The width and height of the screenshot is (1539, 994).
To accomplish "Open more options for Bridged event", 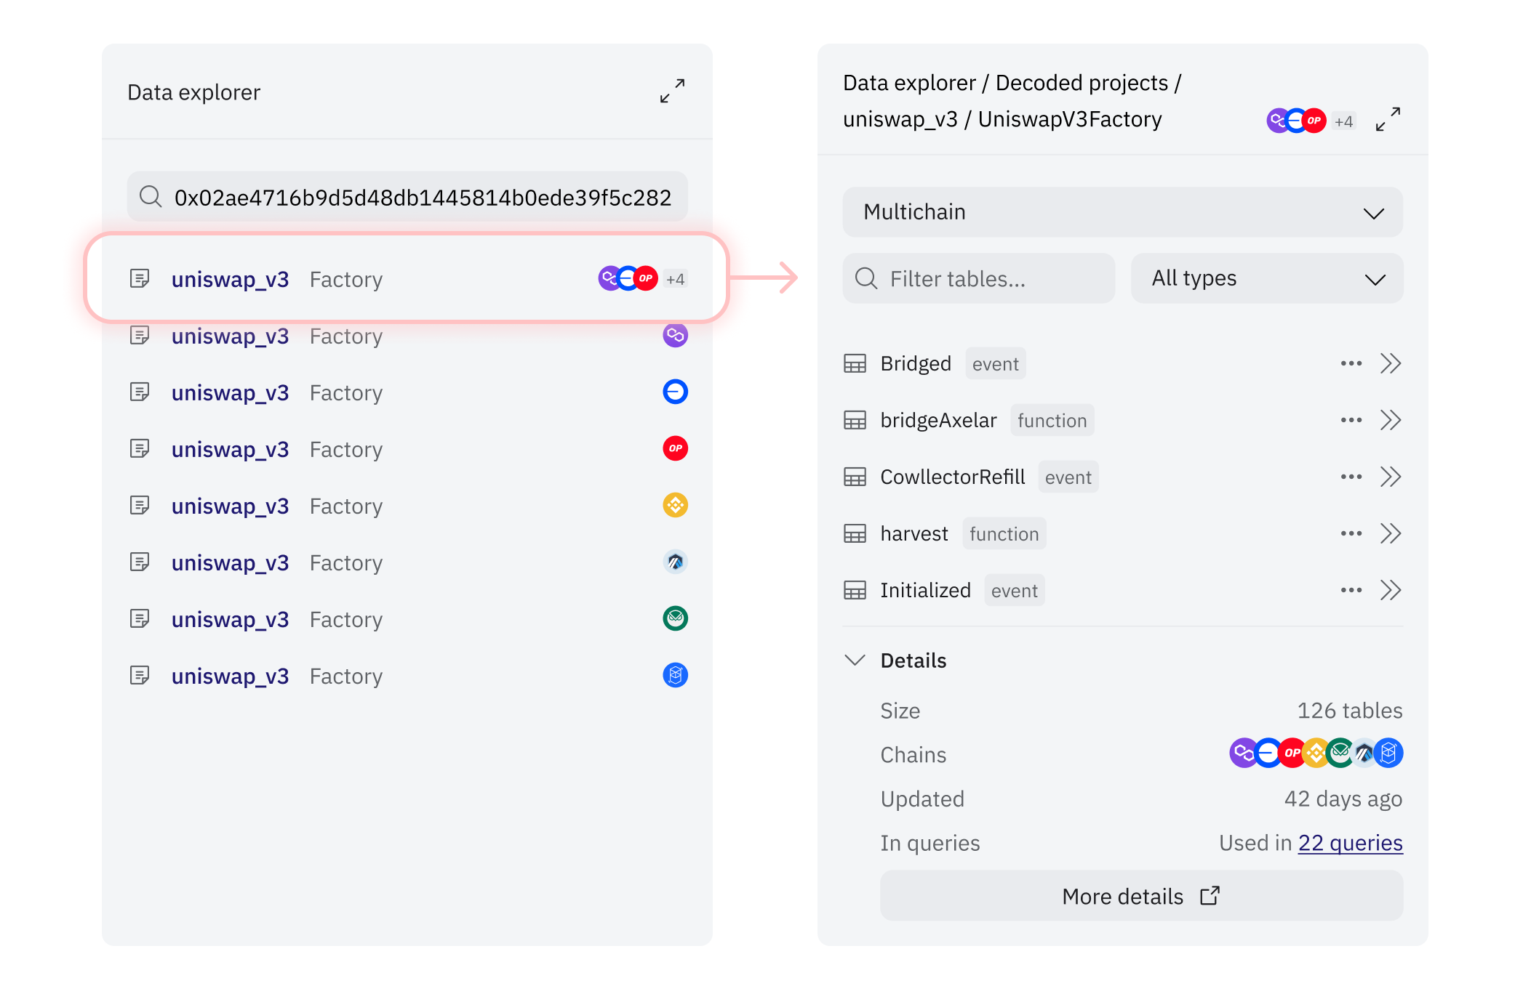I will click(1351, 363).
